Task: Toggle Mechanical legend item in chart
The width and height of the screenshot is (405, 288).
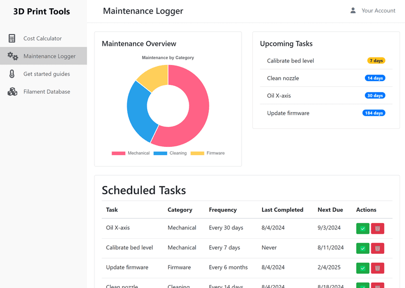Action: 131,153
